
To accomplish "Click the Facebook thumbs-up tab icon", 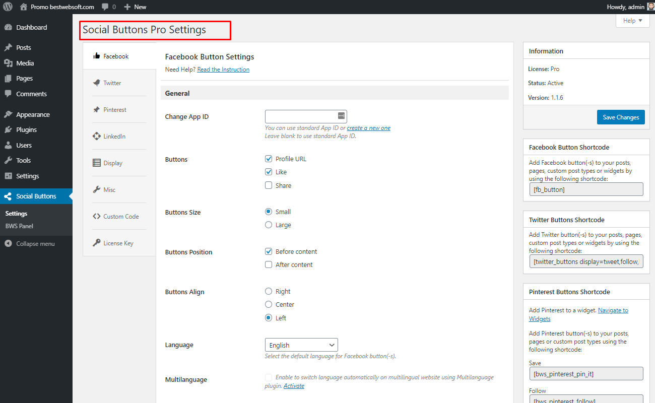I will tap(97, 56).
